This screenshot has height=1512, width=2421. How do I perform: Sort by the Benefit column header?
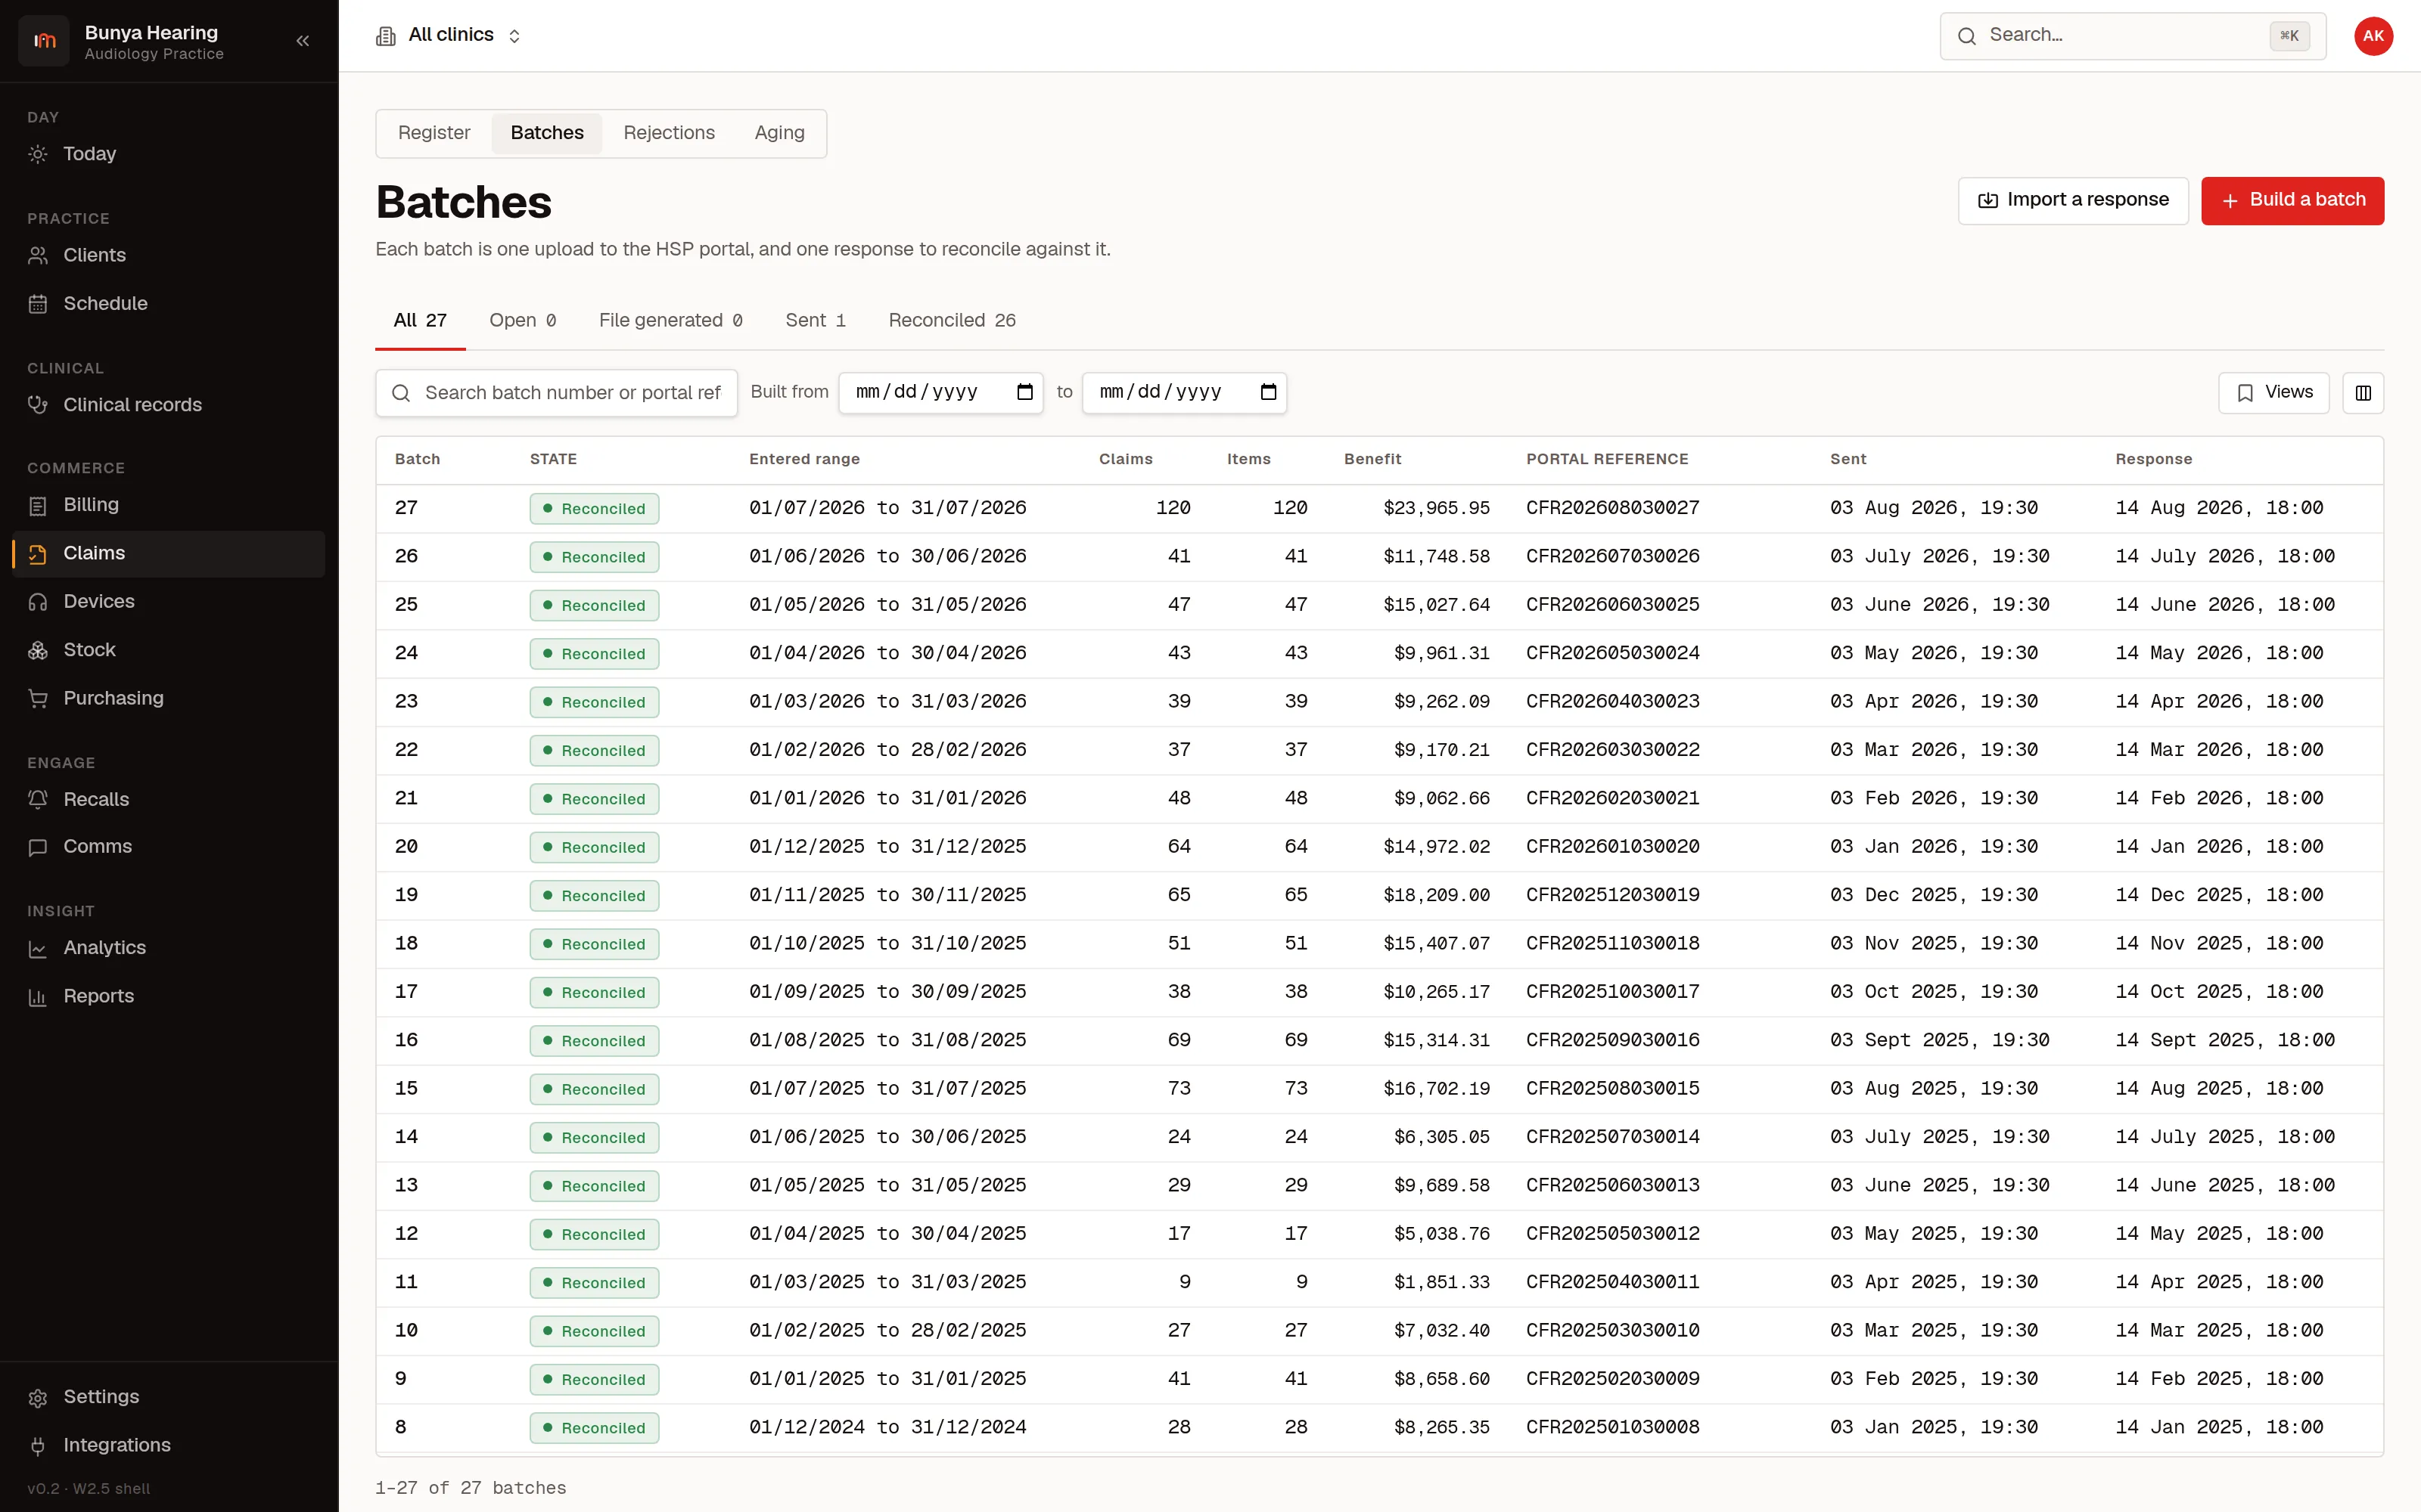[1372, 459]
